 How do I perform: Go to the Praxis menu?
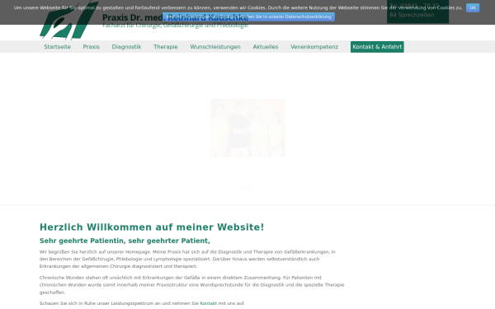point(92,47)
